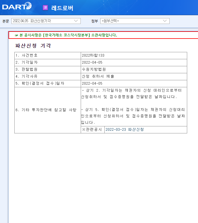
Task: Click the 5. 확인(결정서 접수)일자 label
Action: tap(40, 83)
